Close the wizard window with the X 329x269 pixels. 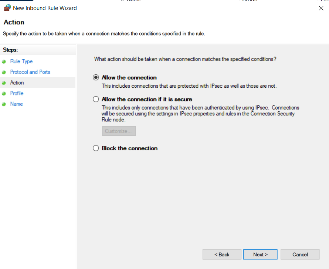pos(321,8)
